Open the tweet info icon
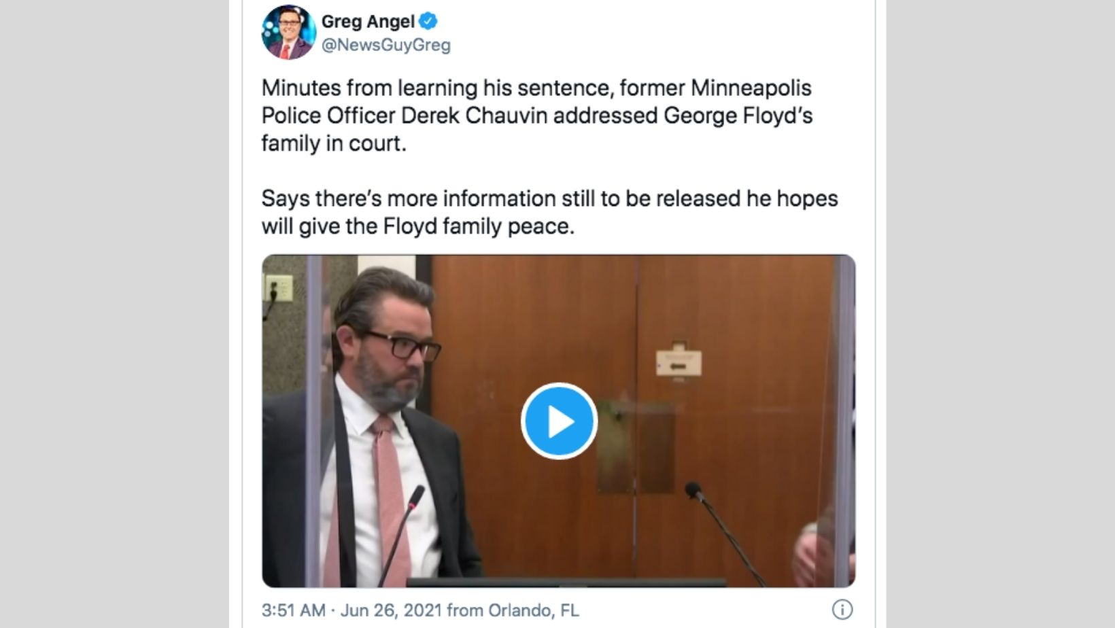Image resolution: width=1115 pixels, height=628 pixels. coord(842,610)
